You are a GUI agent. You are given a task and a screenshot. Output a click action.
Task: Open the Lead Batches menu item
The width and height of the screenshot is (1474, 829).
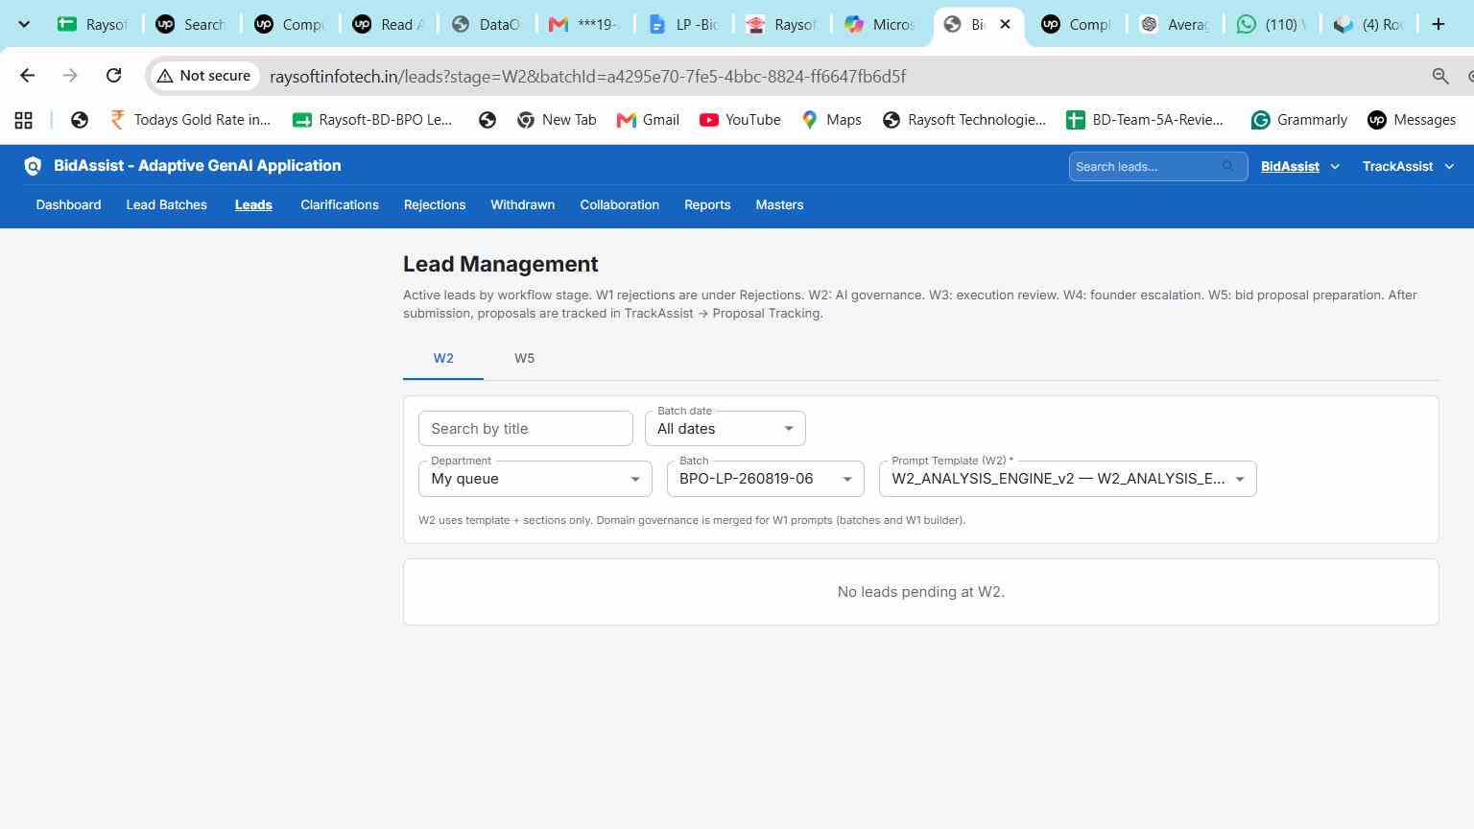pyautogui.click(x=167, y=205)
